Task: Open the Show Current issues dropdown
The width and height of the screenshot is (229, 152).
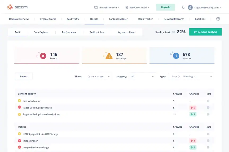Action: point(98,77)
